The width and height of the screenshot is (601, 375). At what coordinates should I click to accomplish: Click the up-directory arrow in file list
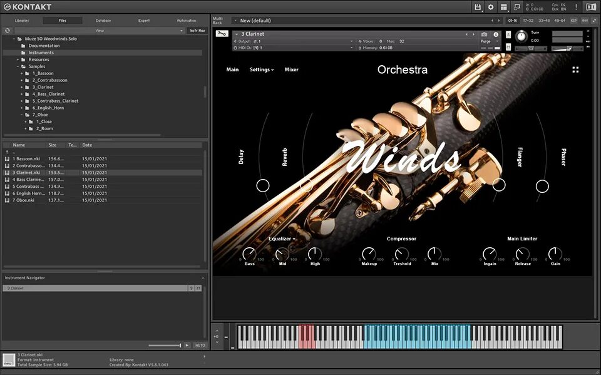[7, 152]
